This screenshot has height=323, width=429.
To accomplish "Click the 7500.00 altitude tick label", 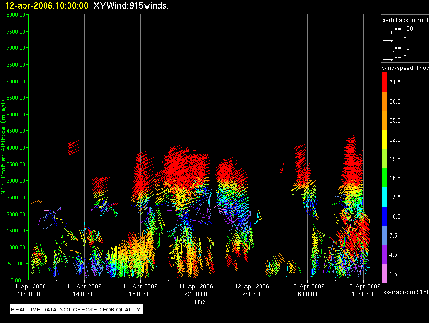I will [x=16, y=32].
